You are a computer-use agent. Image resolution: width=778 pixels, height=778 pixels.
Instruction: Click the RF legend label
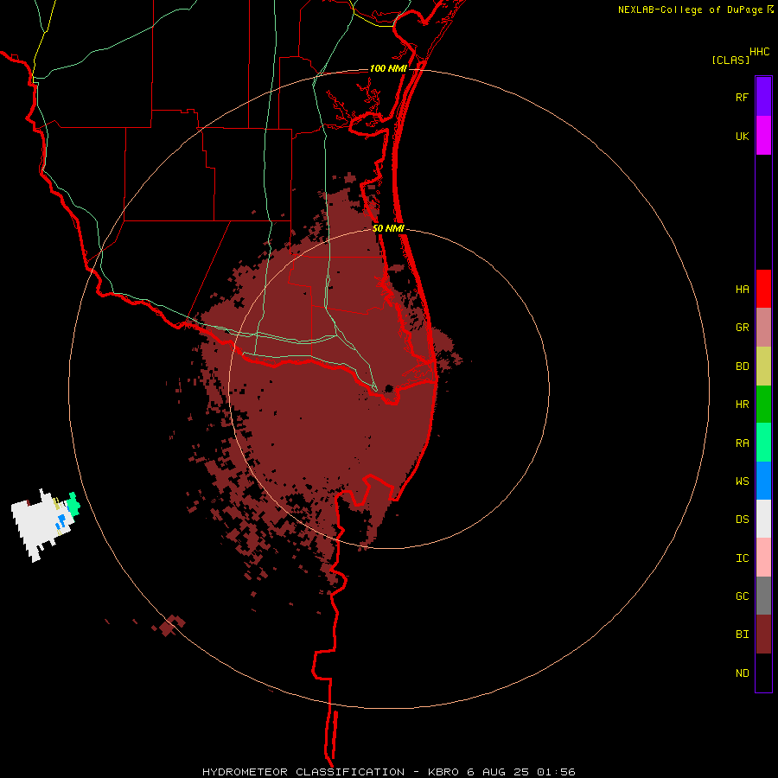coord(742,97)
